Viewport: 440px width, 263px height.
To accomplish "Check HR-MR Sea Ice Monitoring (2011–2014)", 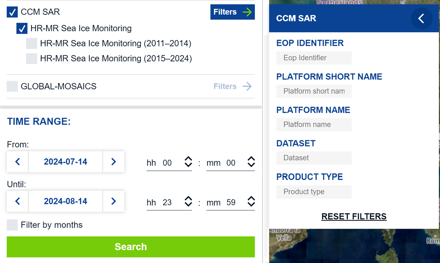I will 32,44.
